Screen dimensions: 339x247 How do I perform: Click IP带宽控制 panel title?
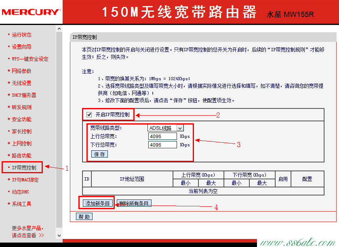coord(85,37)
